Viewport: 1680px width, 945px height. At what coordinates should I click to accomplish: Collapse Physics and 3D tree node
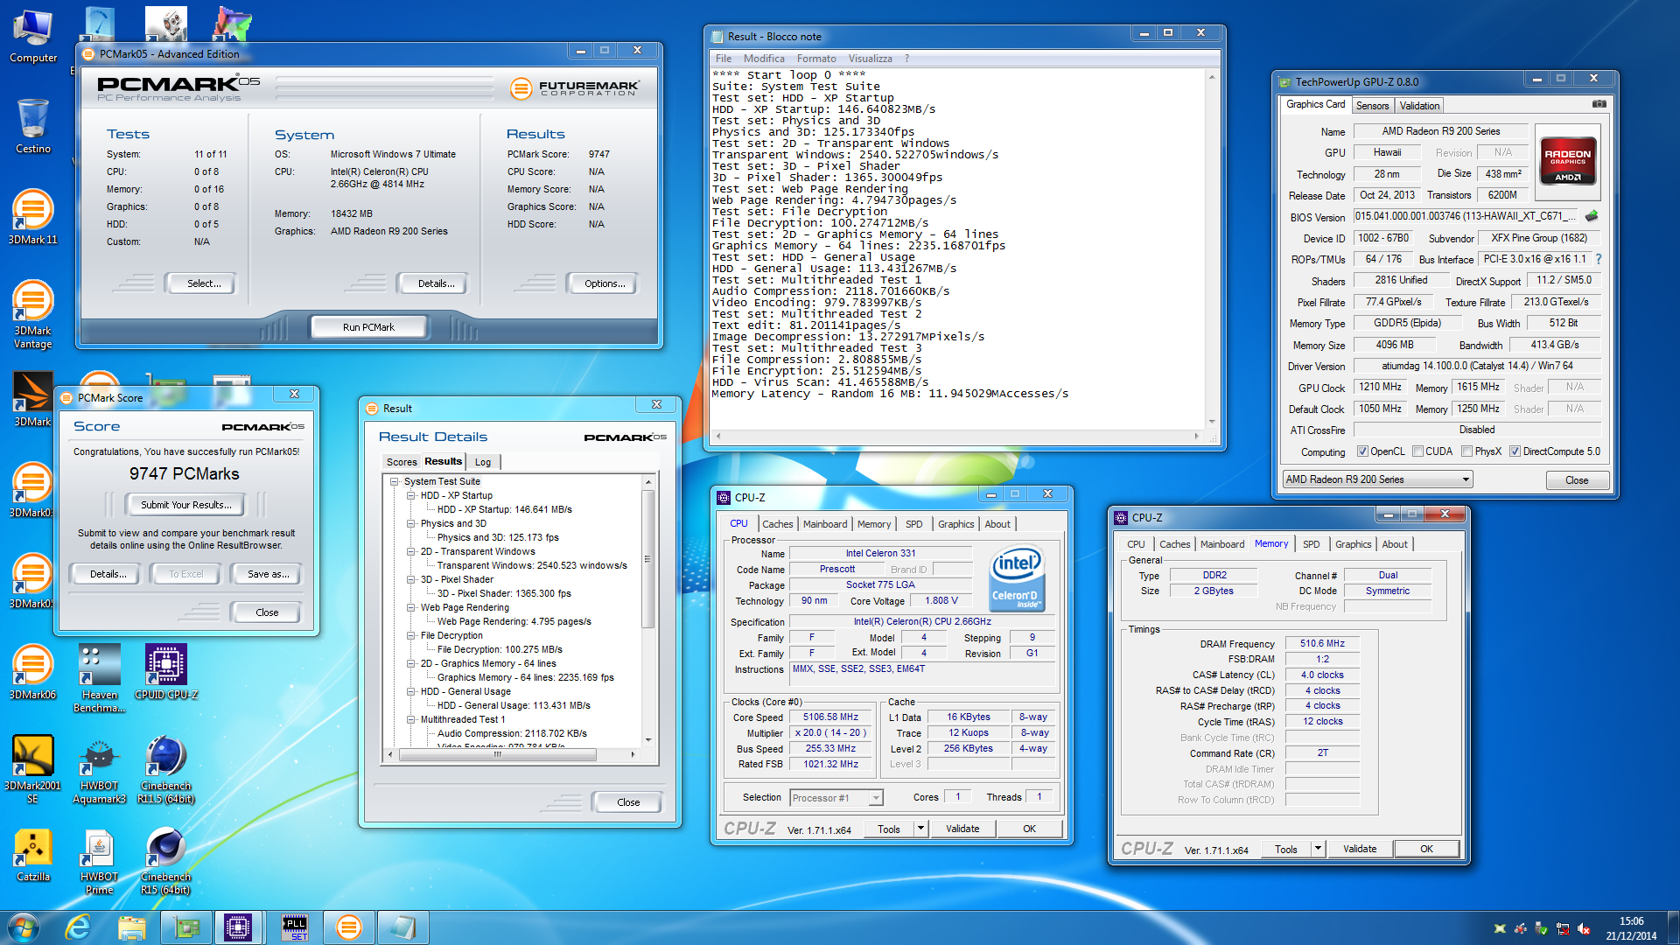[x=410, y=523]
